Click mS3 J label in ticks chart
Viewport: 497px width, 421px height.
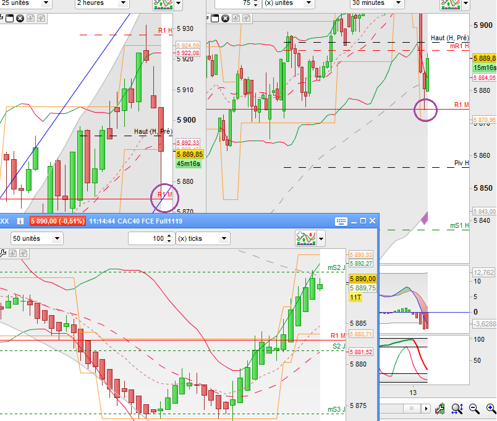tap(336, 409)
